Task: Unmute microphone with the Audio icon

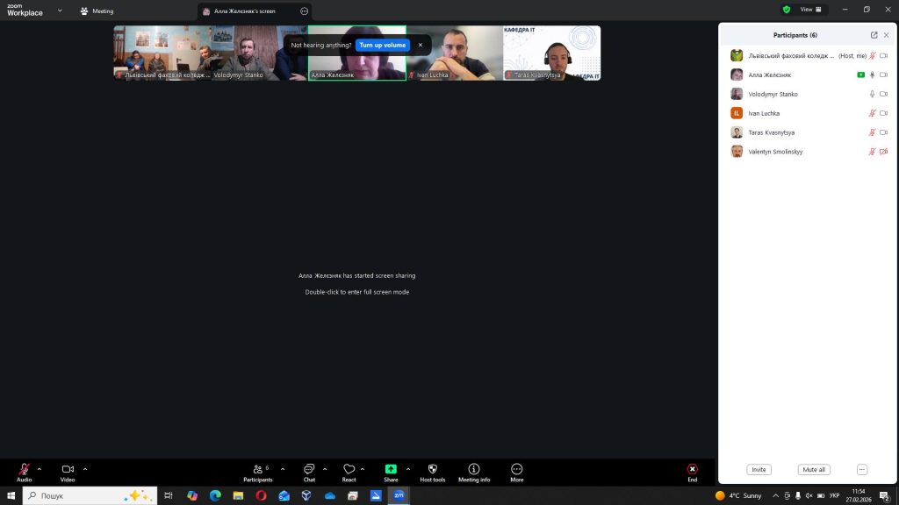Action: click(24, 469)
